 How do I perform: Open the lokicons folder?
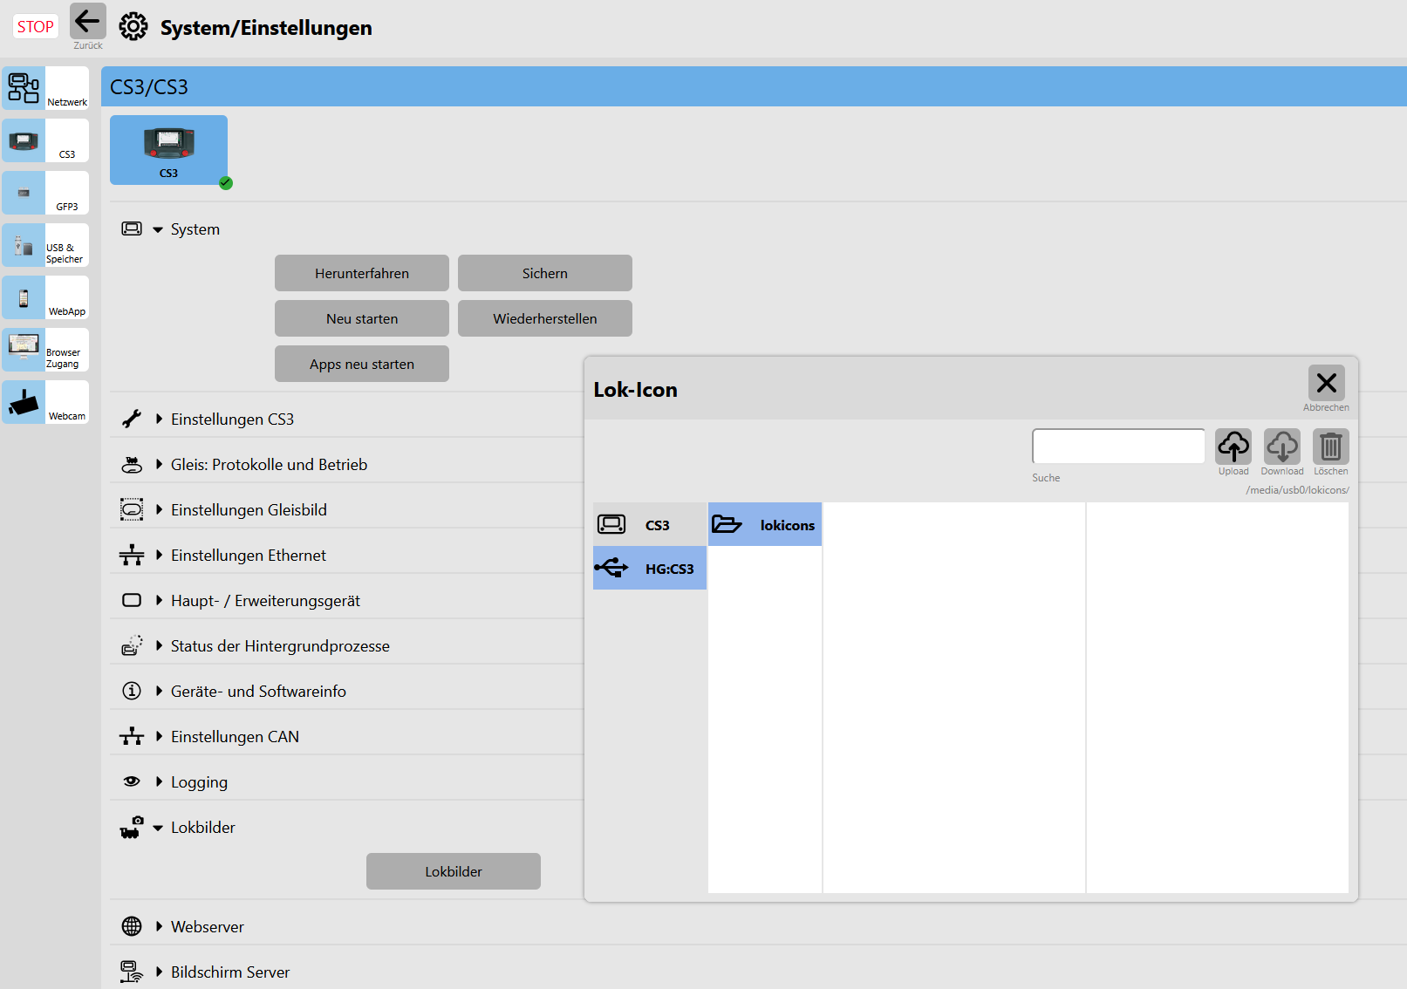(765, 525)
